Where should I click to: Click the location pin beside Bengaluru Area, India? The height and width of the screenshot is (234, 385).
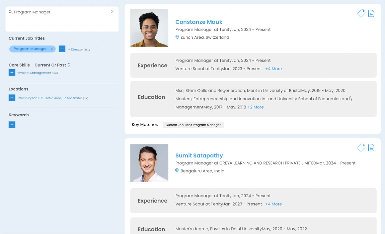point(177,170)
